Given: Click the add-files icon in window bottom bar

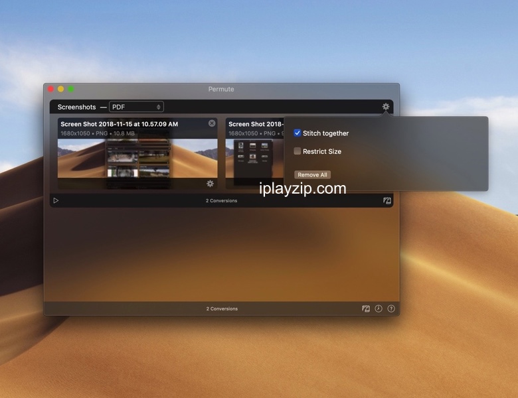Looking at the screenshot, I should 366,308.
